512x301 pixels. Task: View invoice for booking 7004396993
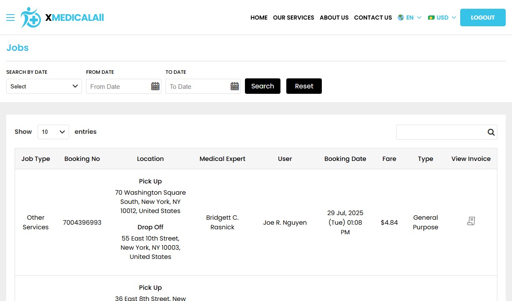[471, 221]
